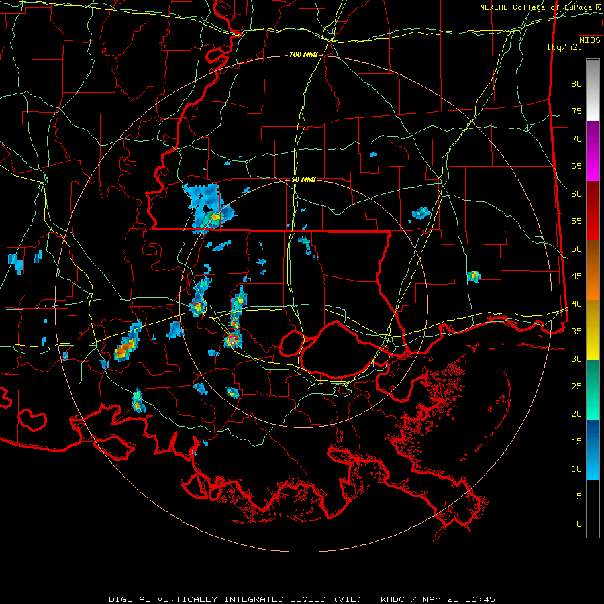
Task: Click the 35 value on the scale
Action: pos(576,332)
